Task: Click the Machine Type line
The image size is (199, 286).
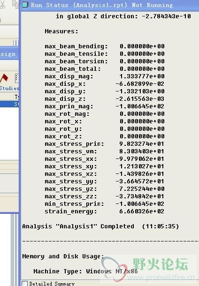Action: coord(85,271)
